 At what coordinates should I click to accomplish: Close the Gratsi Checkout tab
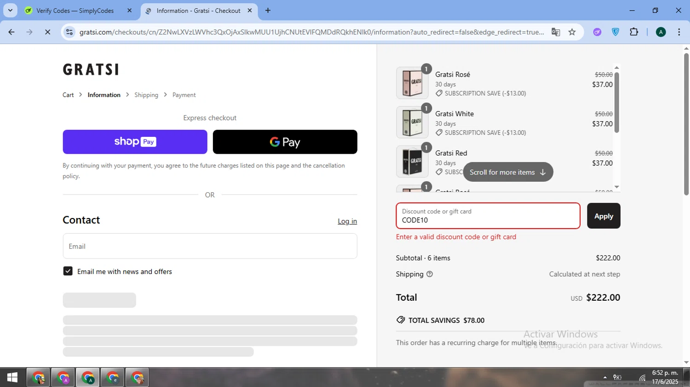pyautogui.click(x=250, y=11)
